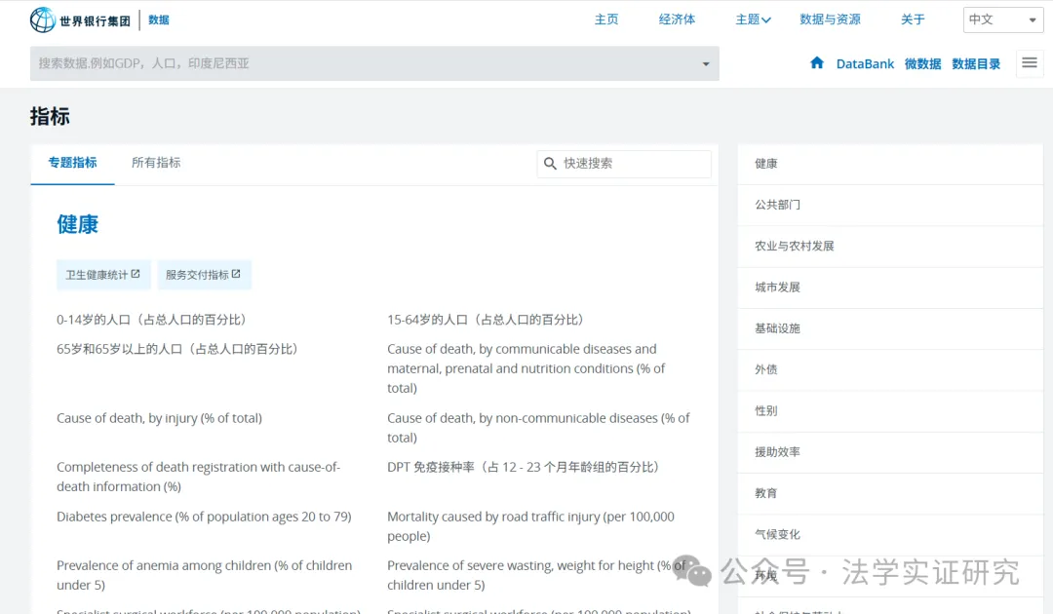Open the DPT 免疫接种率 indicator
The height and width of the screenshot is (614, 1053).
524,467
